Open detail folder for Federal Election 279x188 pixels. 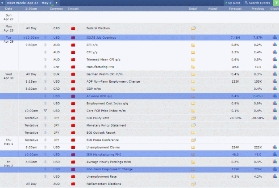tap(193, 28)
